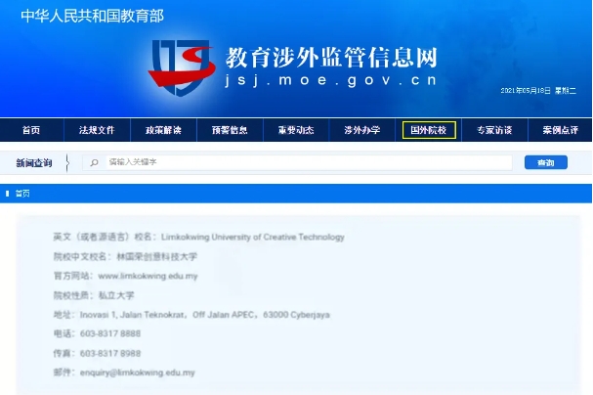Click the blue 查询 button
This screenshot has width=593, height=395.
coord(546,162)
